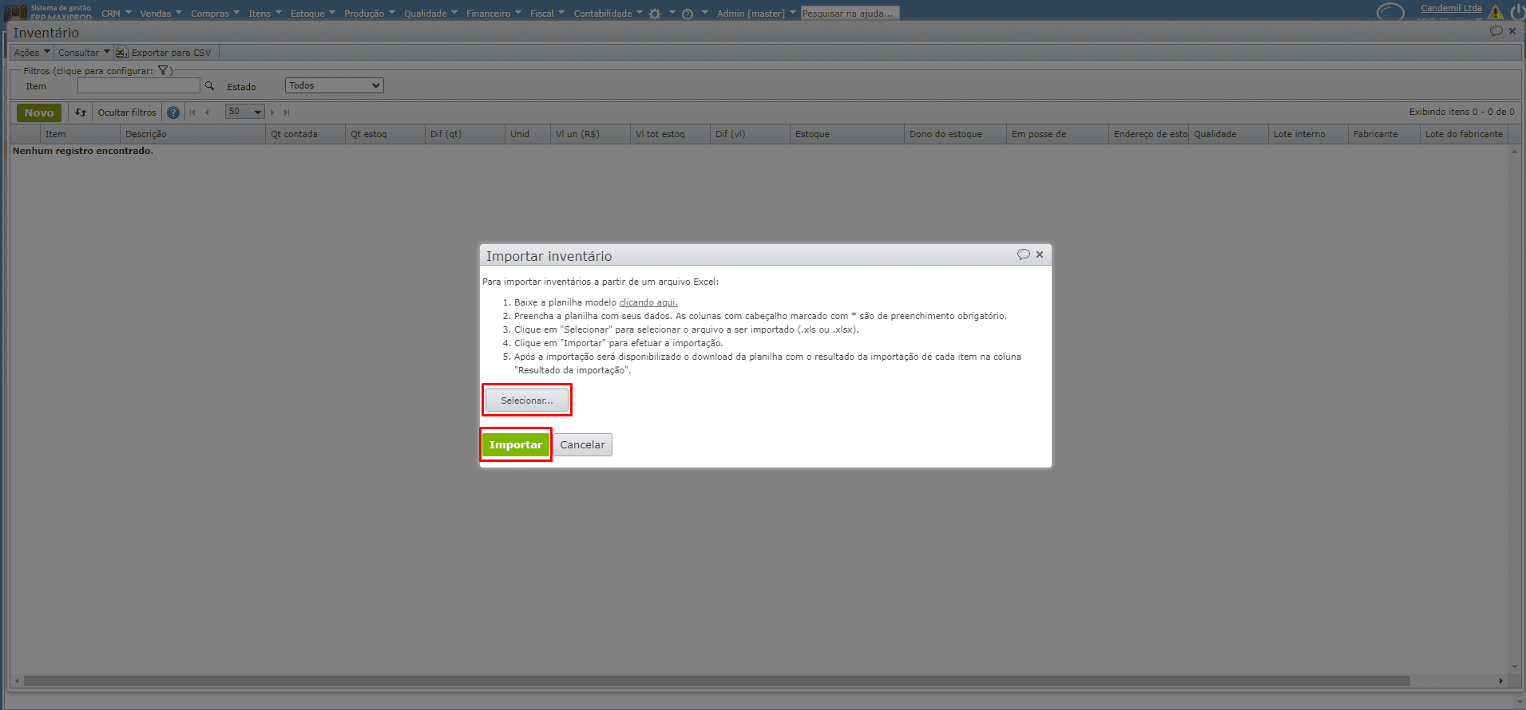Open the Vendas menu

coord(161,14)
